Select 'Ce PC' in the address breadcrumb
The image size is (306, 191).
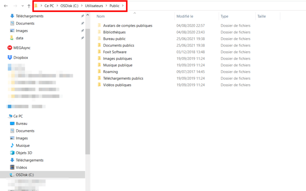(x=49, y=6)
